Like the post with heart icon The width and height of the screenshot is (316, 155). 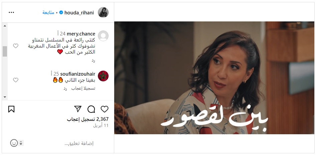pos(105,109)
